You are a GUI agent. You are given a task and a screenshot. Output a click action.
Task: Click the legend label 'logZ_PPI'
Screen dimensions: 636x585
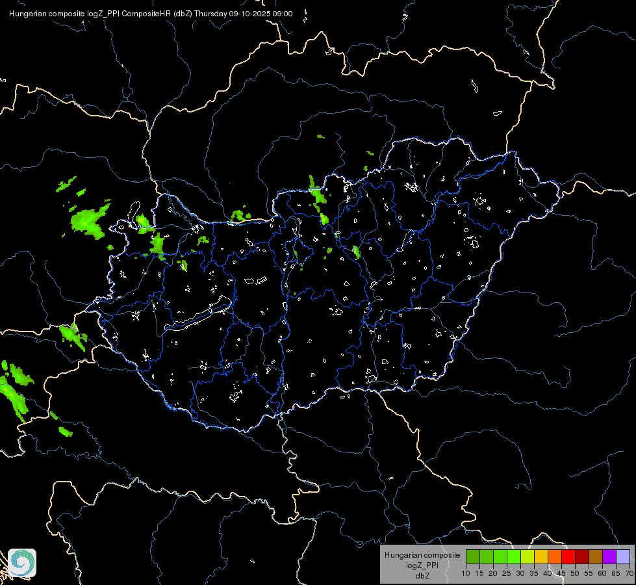(x=422, y=565)
